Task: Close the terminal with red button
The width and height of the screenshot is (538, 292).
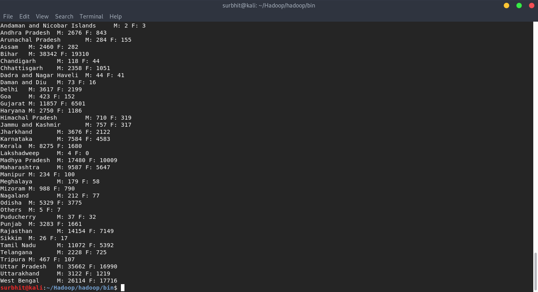Action: click(532, 6)
